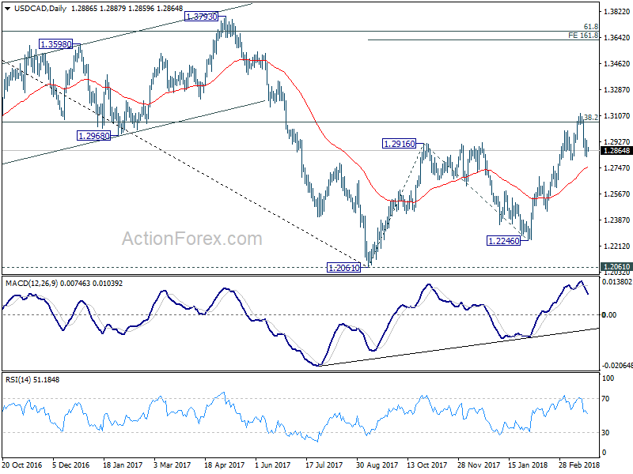Viewport: 633px width, 474px height.
Task: Click the 61.8 retracement label
Action: coord(591,27)
